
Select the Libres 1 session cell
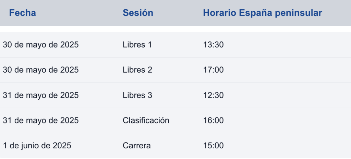137,45
